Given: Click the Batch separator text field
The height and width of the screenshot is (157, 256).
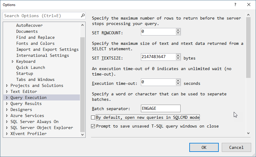Looking at the screenshot, I should pyautogui.click(x=161, y=109).
